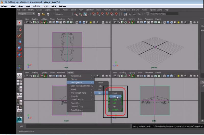Screen dimensions: 204x135
Task: Select the Scale tool cube icon
Action: click(x=20, y=55)
